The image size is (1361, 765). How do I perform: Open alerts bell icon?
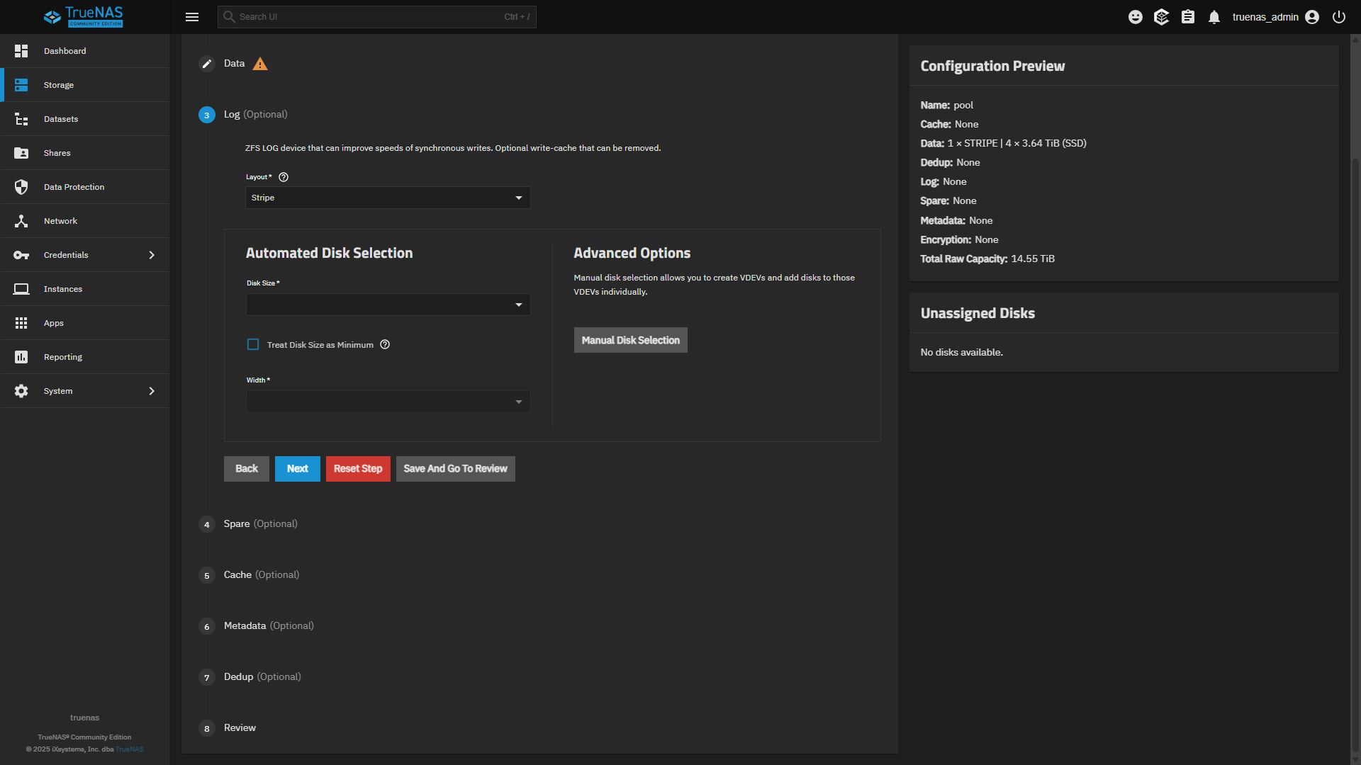(1214, 17)
